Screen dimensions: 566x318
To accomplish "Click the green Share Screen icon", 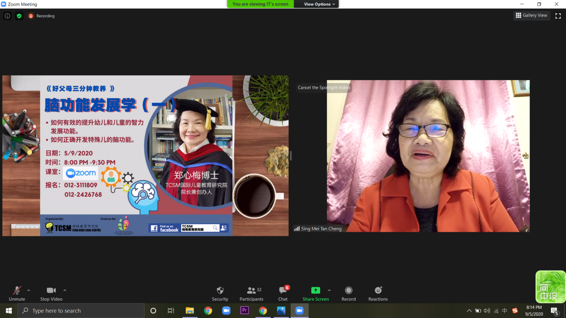I will pos(316,290).
